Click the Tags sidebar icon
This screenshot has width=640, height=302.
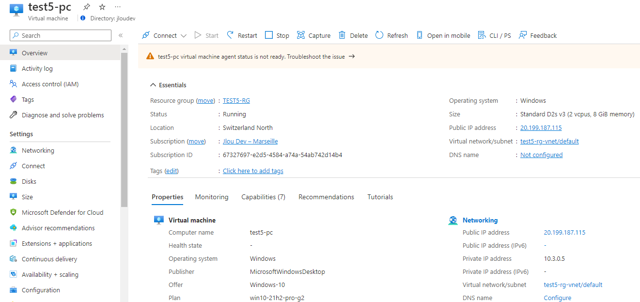(14, 99)
